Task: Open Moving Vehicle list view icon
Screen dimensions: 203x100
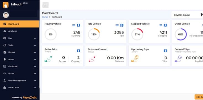Action: pyautogui.click(x=74, y=25)
